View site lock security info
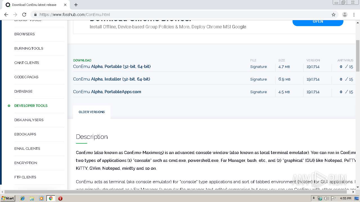The width and height of the screenshot is (360, 202). point(35,15)
